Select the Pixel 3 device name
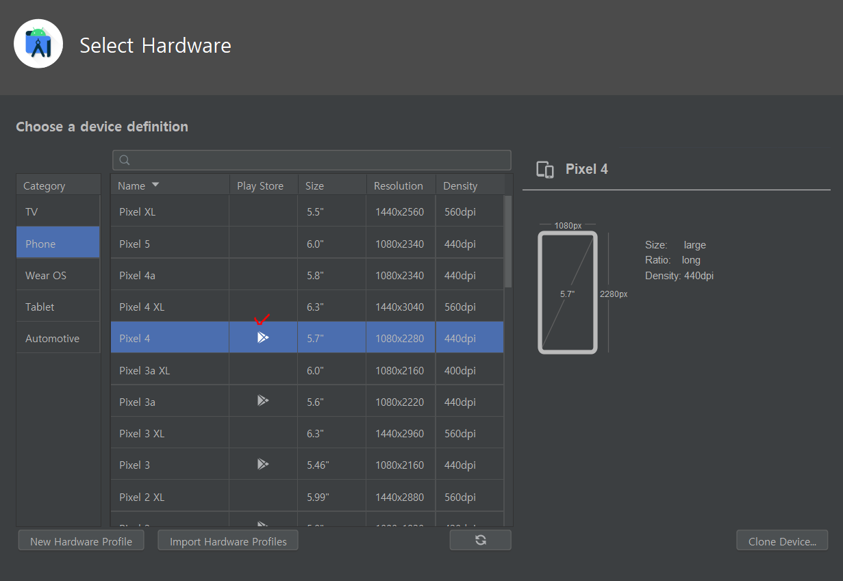 (x=135, y=465)
